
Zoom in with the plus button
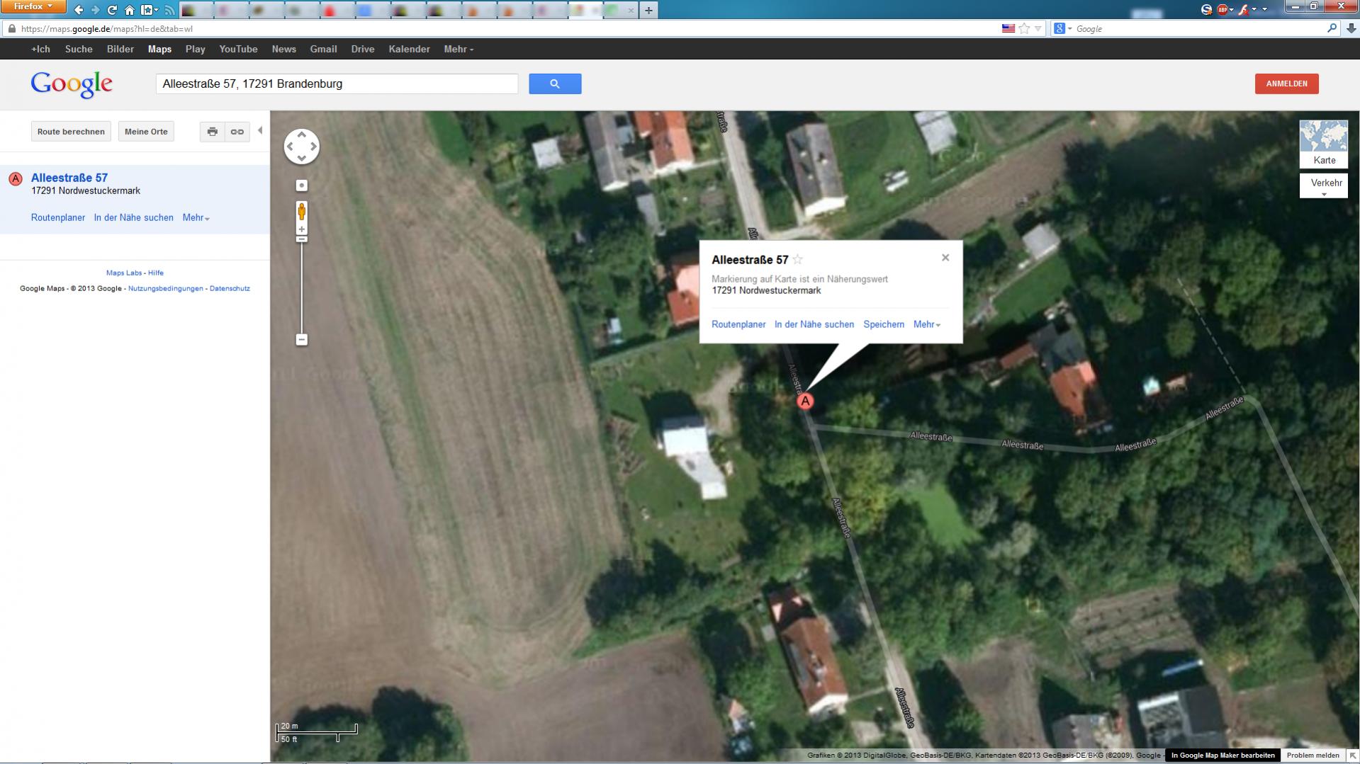coord(302,229)
